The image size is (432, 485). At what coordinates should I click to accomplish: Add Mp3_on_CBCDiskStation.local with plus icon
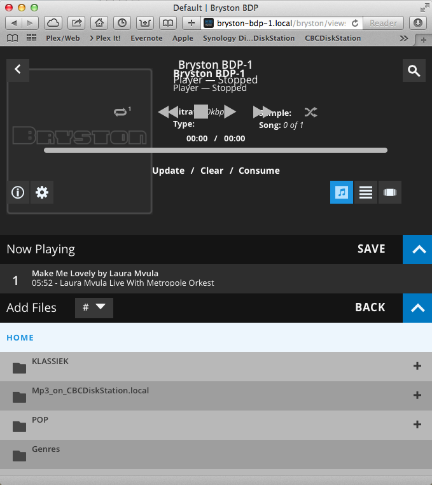pyautogui.click(x=417, y=395)
